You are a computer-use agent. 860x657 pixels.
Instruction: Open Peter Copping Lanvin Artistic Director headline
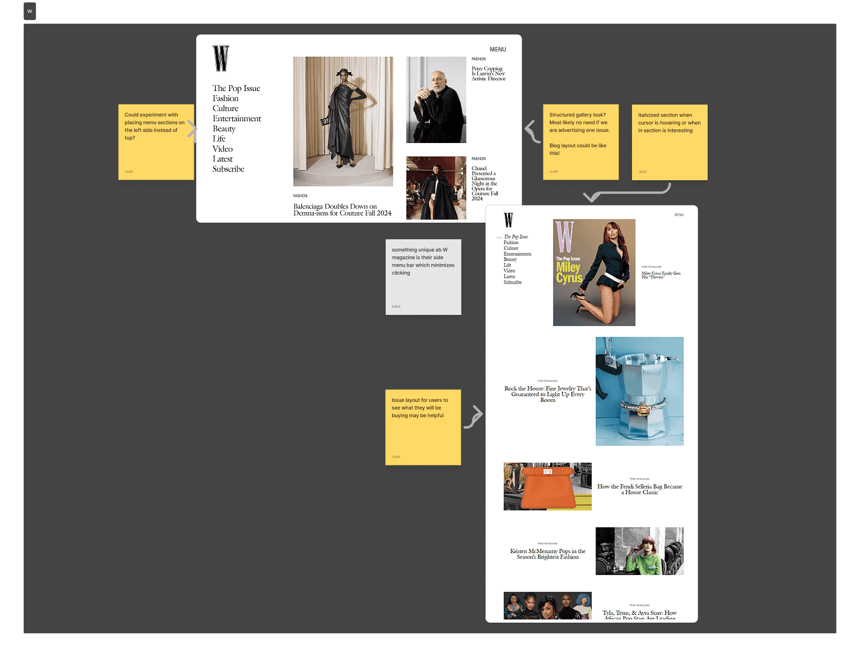tap(488, 74)
